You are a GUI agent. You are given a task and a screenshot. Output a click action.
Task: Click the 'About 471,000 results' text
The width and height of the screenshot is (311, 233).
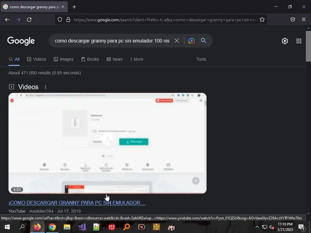tap(45, 73)
